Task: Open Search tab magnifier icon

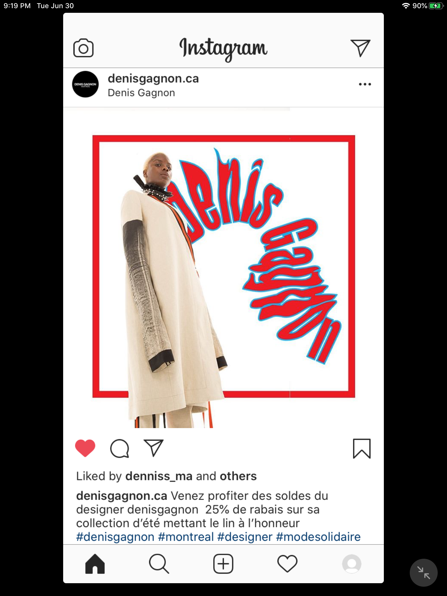Action: [159, 564]
